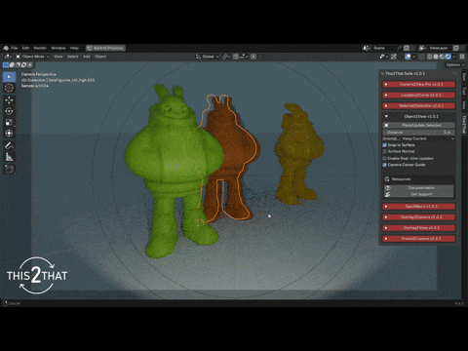Switch to the This2That sidebar tab
This screenshot has width=468, height=351.
tap(464, 124)
